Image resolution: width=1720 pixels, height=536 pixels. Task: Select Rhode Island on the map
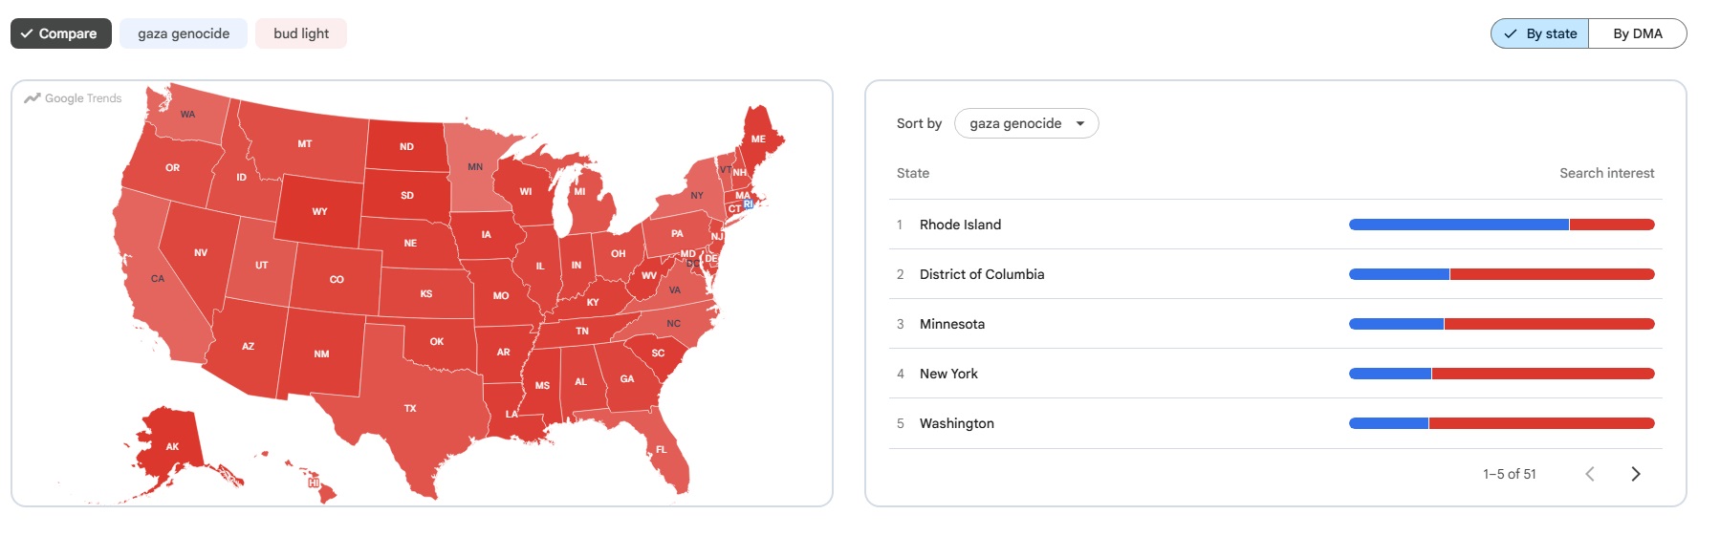749,204
